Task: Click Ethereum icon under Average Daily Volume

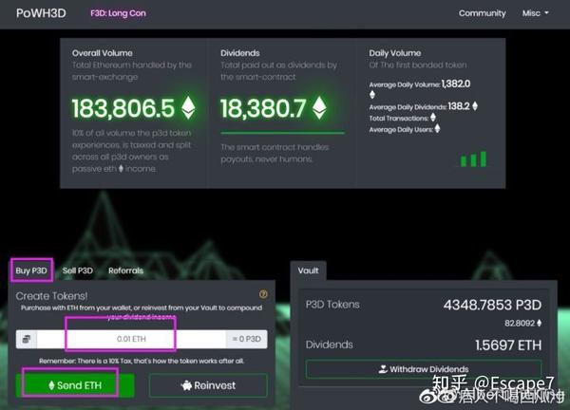Action: pyautogui.click(x=371, y=95)
